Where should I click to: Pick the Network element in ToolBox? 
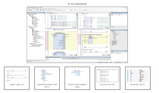(x=116, y=32)
